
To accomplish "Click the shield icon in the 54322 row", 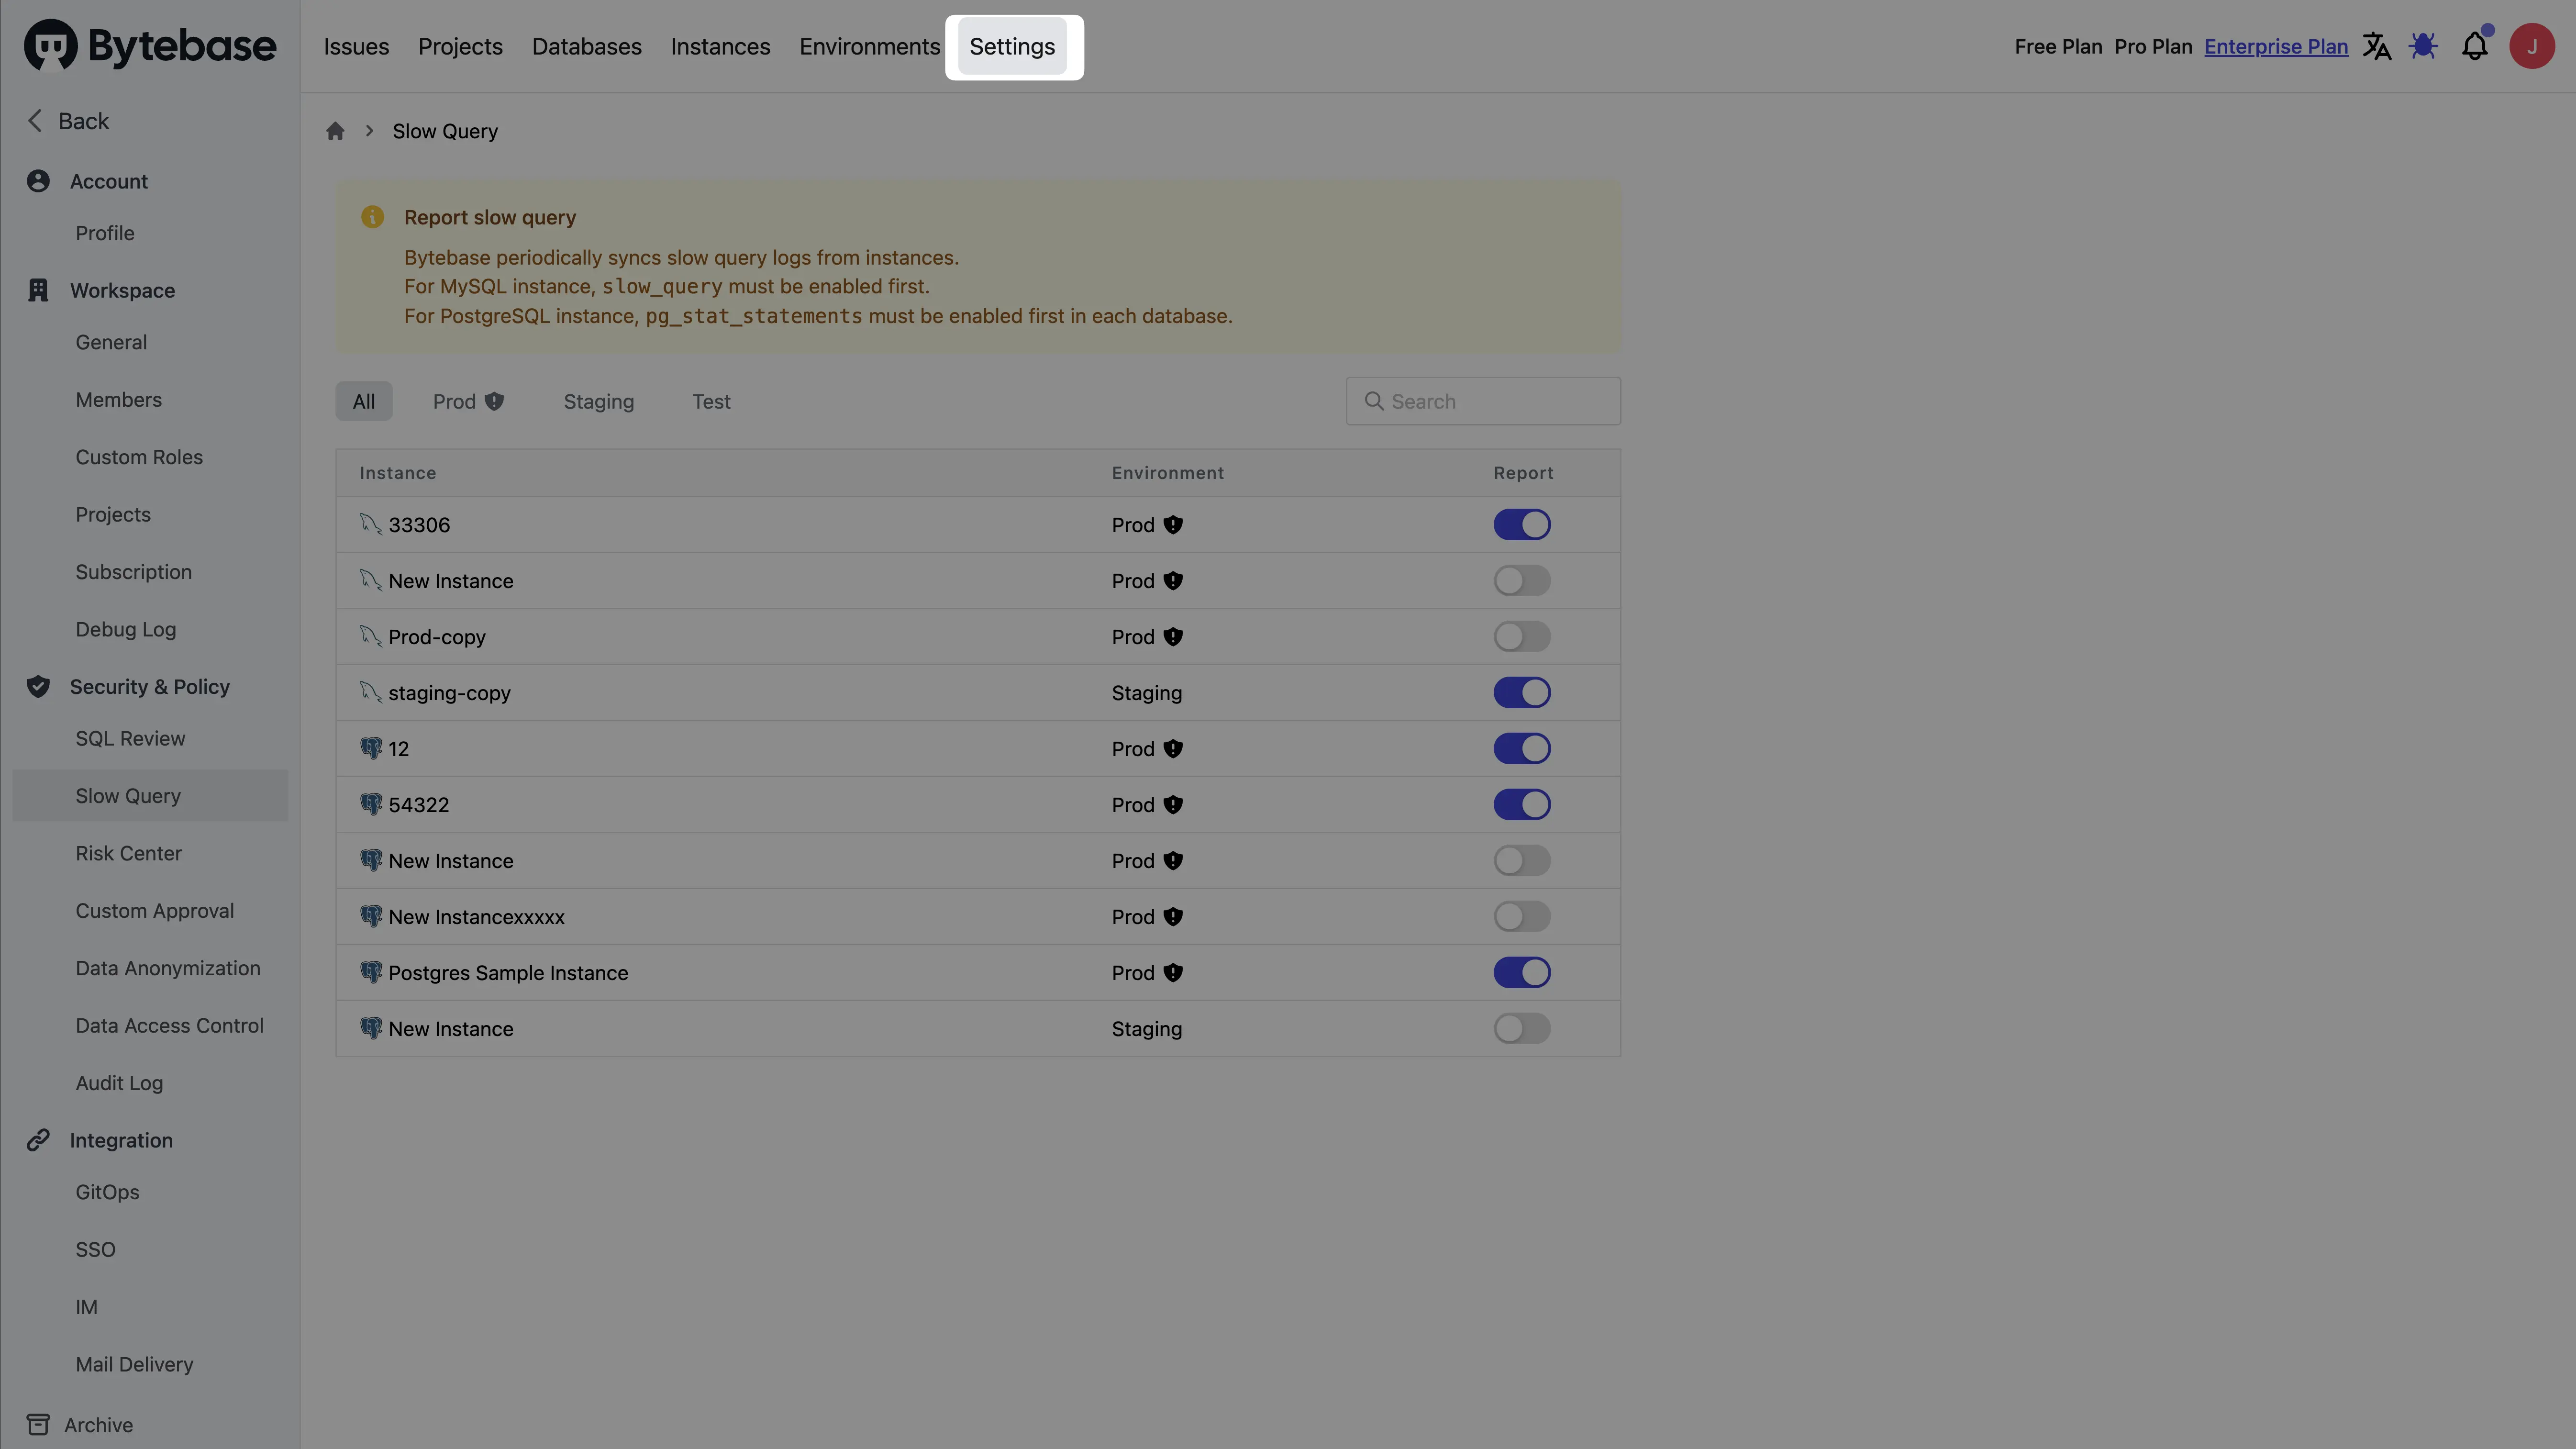I will 1173,805.
